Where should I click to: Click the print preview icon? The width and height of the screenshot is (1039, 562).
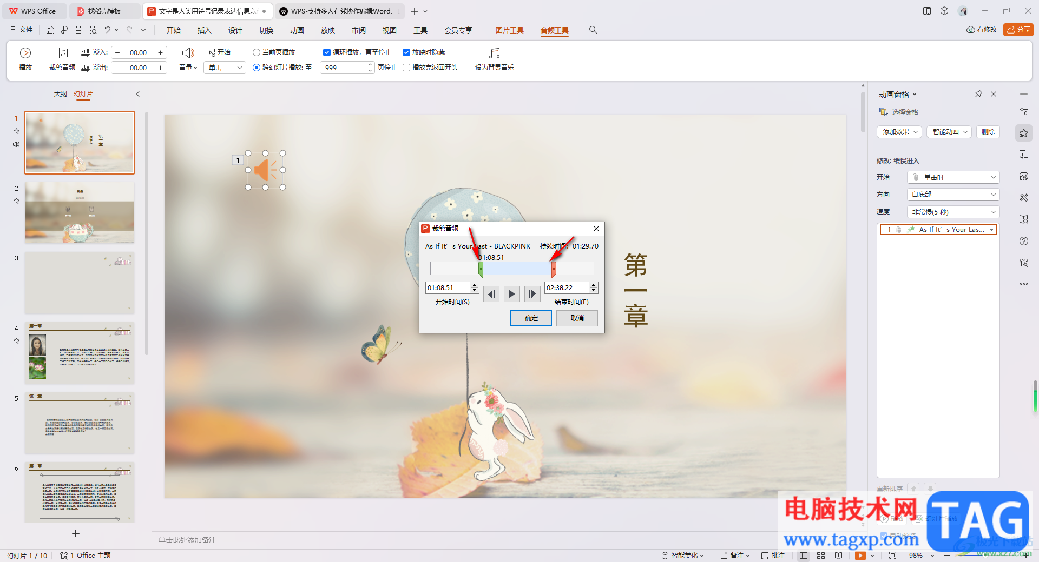pos(93,30)
